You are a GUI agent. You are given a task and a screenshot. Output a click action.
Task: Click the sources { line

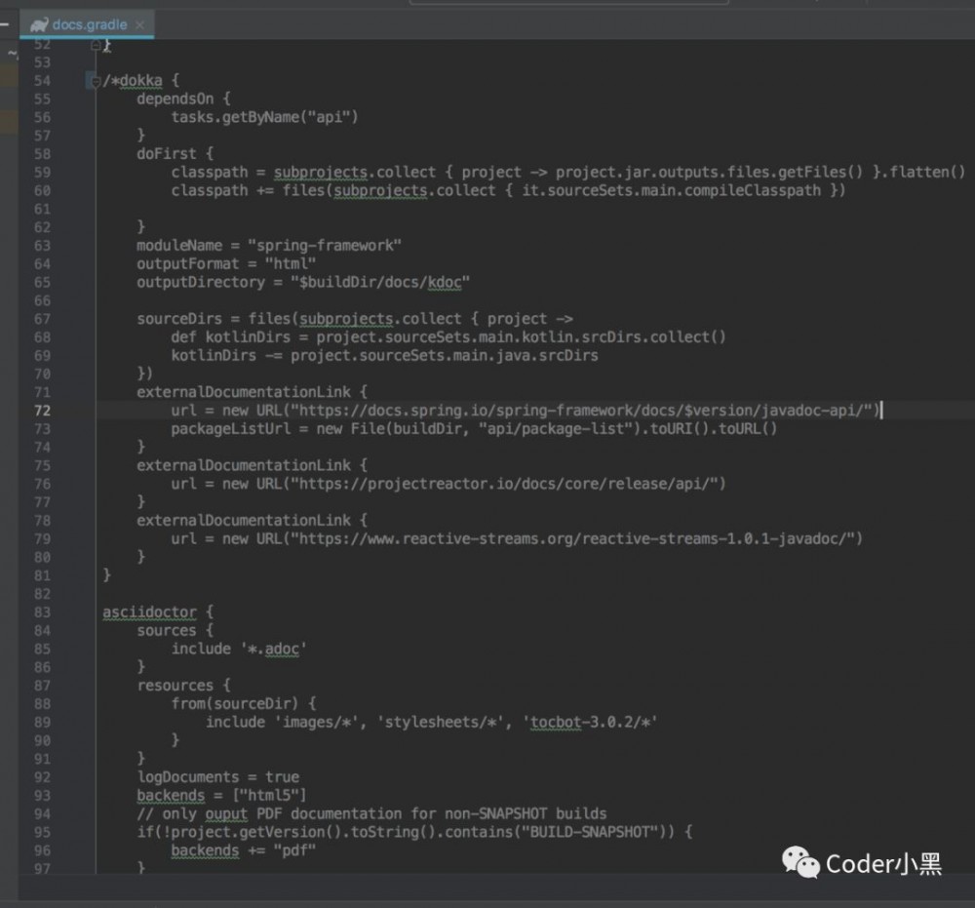pyautogui.click(x=175, y=630)
